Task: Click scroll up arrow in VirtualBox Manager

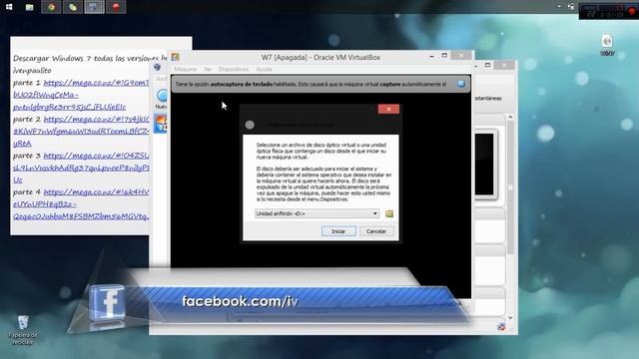Action: 510,118
